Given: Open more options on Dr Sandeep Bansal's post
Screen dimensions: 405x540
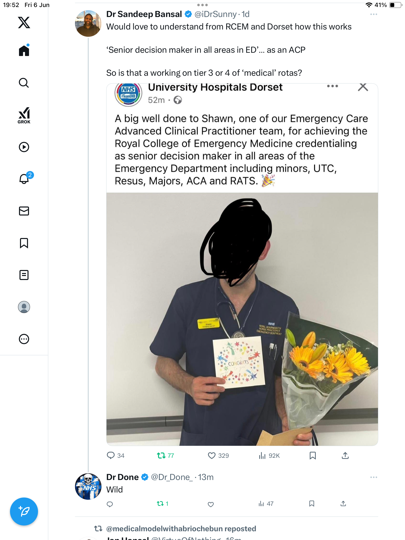Looking at the screenshot, I should 373,14.
